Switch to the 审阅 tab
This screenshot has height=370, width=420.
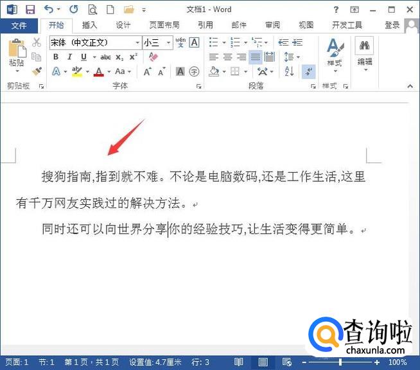[272, 25]
